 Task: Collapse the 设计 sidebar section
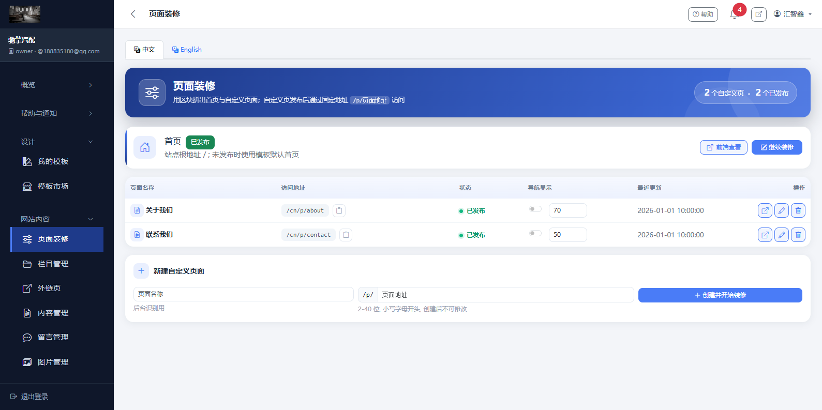click(x=57, y=142)
